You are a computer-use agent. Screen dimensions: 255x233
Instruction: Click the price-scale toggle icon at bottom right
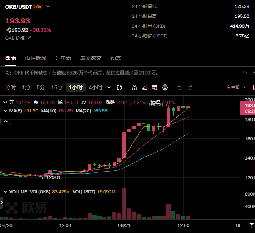(x=252, y=226)
